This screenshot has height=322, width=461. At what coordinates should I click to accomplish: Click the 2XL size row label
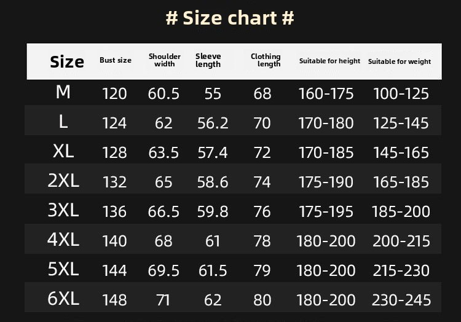click(63, 181)
